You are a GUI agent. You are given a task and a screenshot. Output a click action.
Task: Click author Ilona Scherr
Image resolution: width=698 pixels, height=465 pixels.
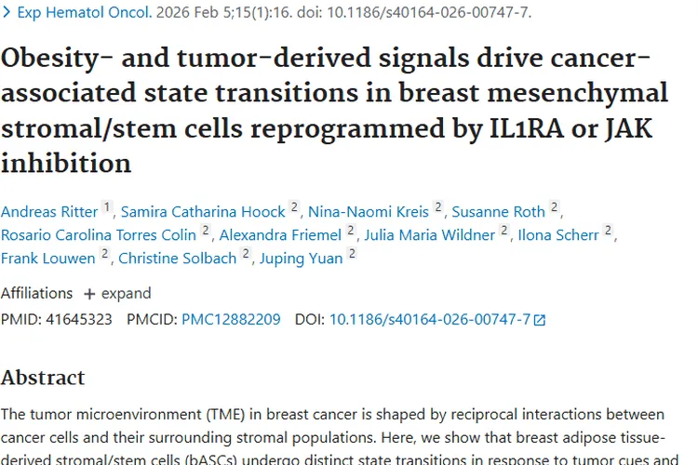(557, 234)
